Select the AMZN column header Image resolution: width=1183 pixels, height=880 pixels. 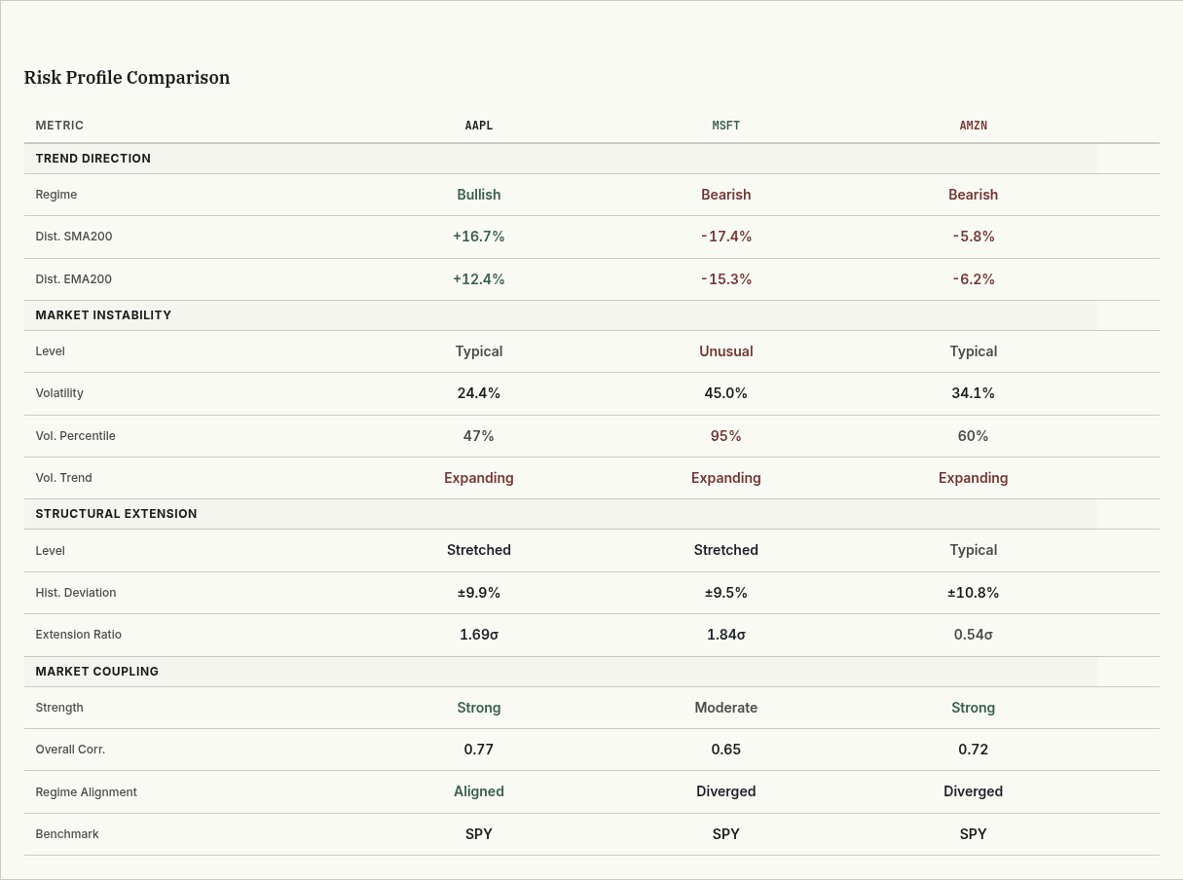pyautogui.click(x=973, y=125)
